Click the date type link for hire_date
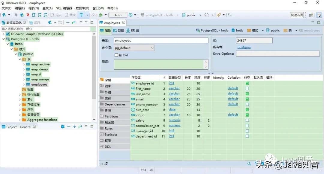The image size is (324, 174). 172,109
